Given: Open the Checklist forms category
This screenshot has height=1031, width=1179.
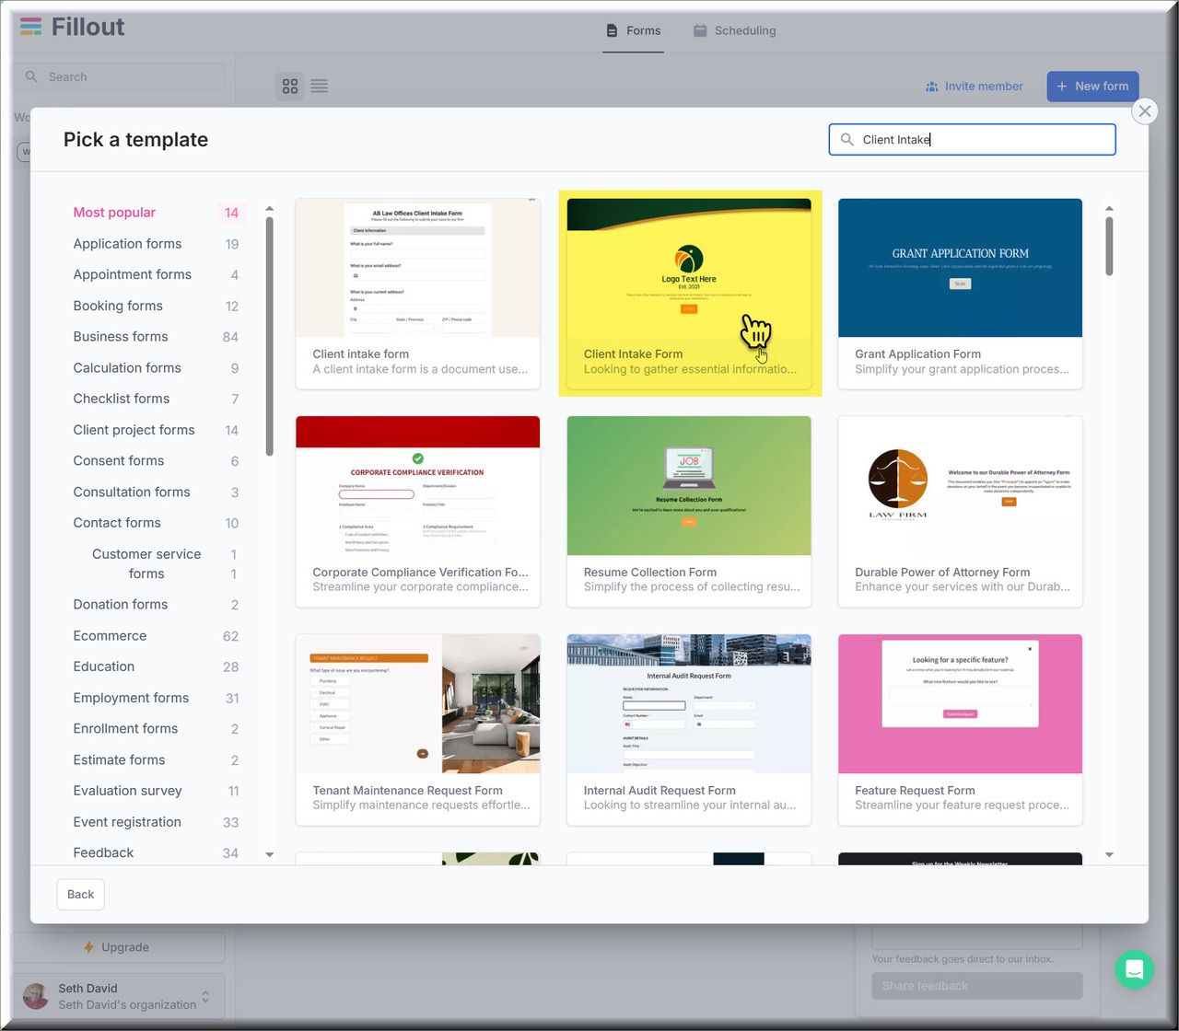Looking at the screenshot, I should point(155,399).
